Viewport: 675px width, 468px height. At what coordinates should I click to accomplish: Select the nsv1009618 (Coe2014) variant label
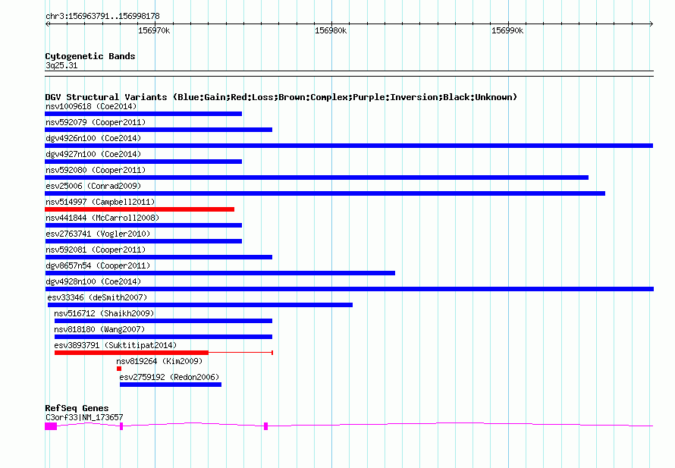coord(91,106)
